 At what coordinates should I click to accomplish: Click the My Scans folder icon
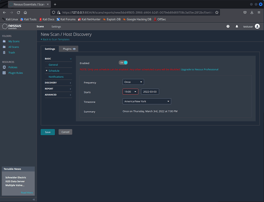pyautogui.click(x=4, y=41)
